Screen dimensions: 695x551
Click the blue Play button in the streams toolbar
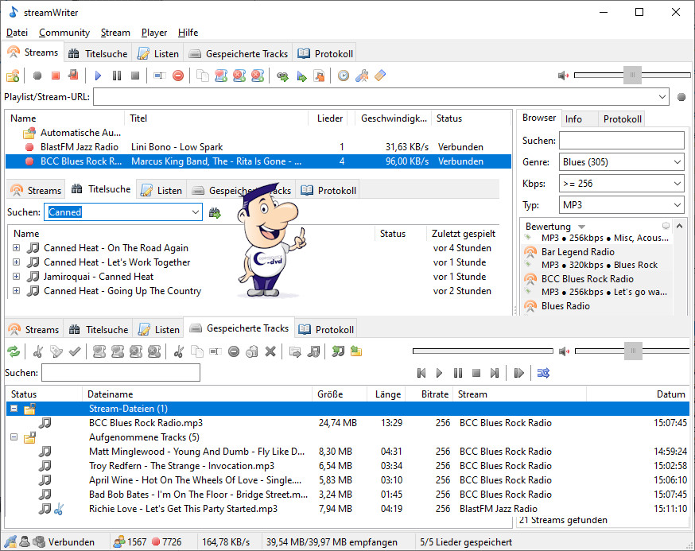(99, 76)
